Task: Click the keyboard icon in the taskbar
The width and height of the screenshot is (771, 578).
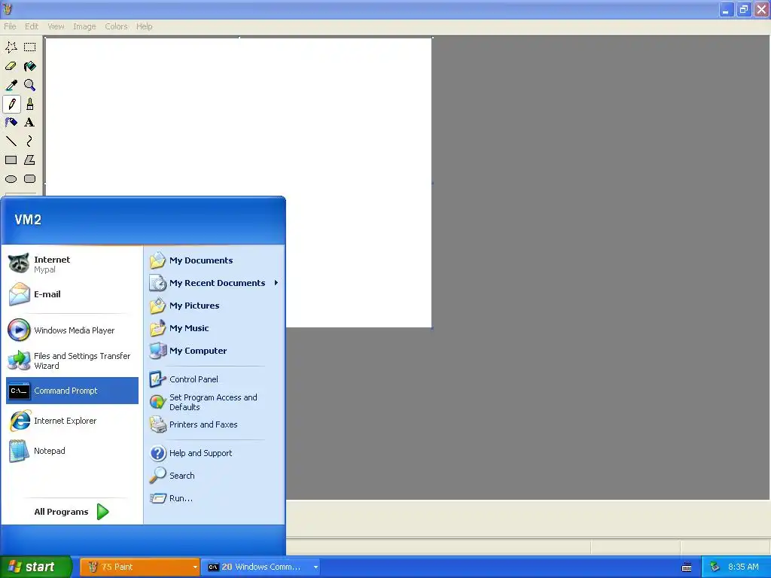Action: tap(687, 567)
